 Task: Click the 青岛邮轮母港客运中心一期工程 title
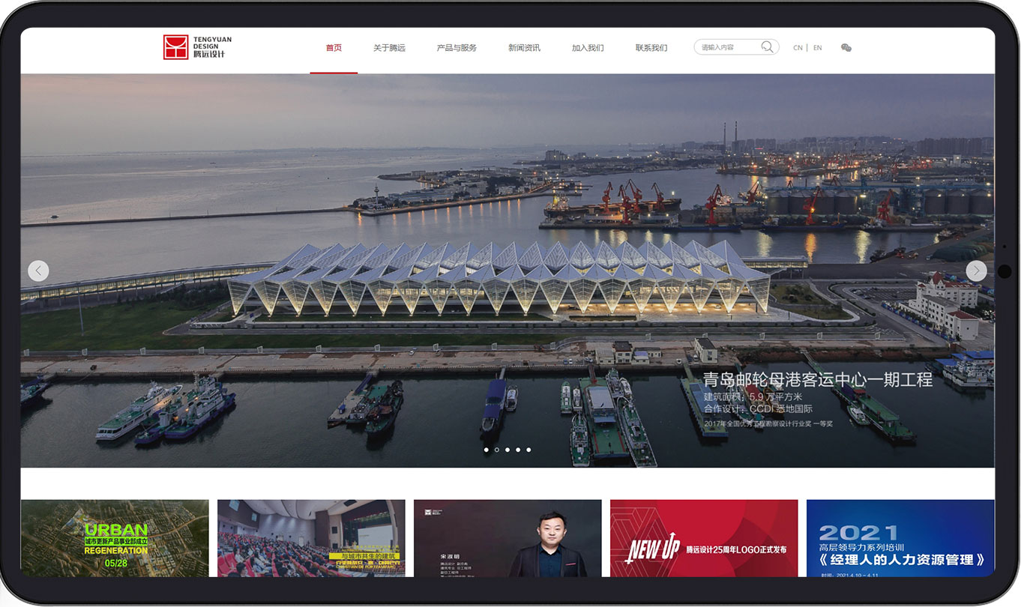pyautogui.click(x=818, y=379)
